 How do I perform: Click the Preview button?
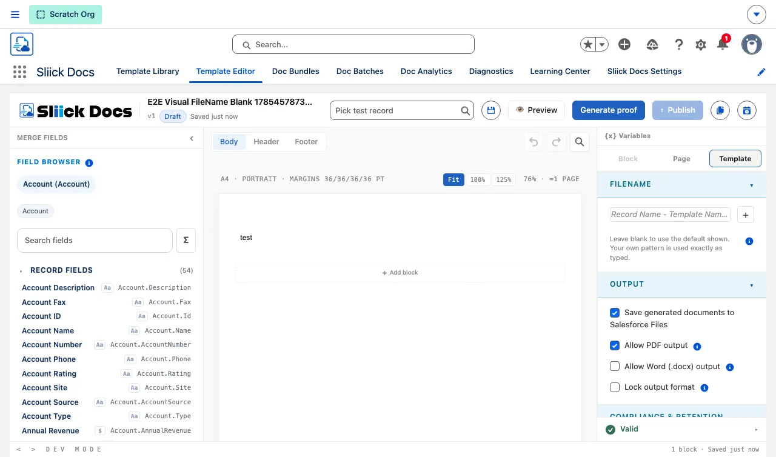click(537, 110)
